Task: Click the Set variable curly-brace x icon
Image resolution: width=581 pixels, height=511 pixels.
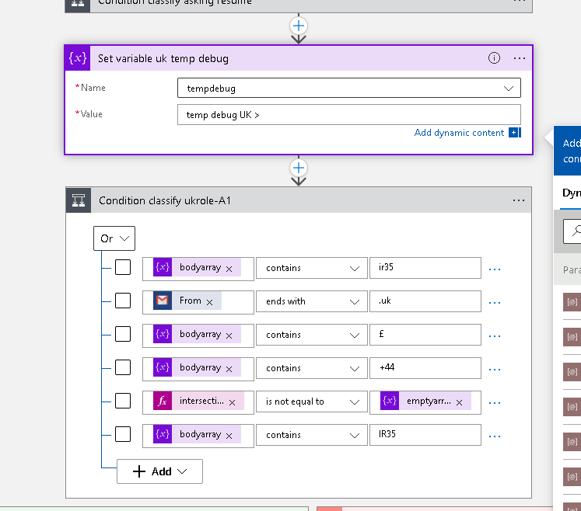Action: coord(78,58)
